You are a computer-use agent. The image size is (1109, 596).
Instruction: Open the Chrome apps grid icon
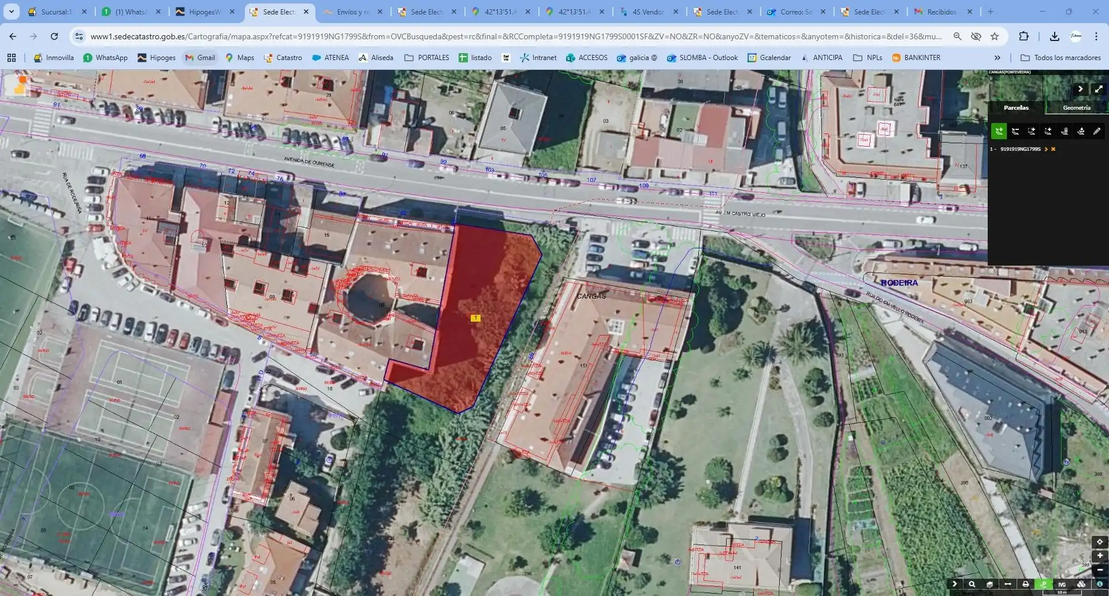point(12,58)
